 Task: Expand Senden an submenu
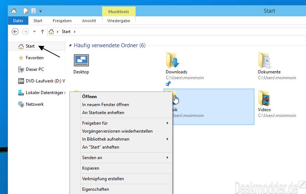pyautogui.click(x=126, y=158)
